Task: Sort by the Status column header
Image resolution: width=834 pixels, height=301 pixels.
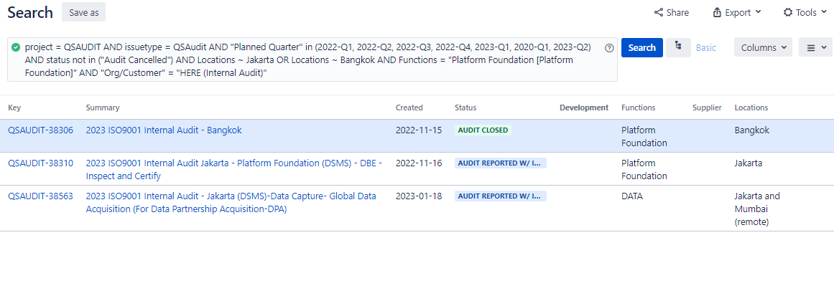Action: tap(465, 107)
